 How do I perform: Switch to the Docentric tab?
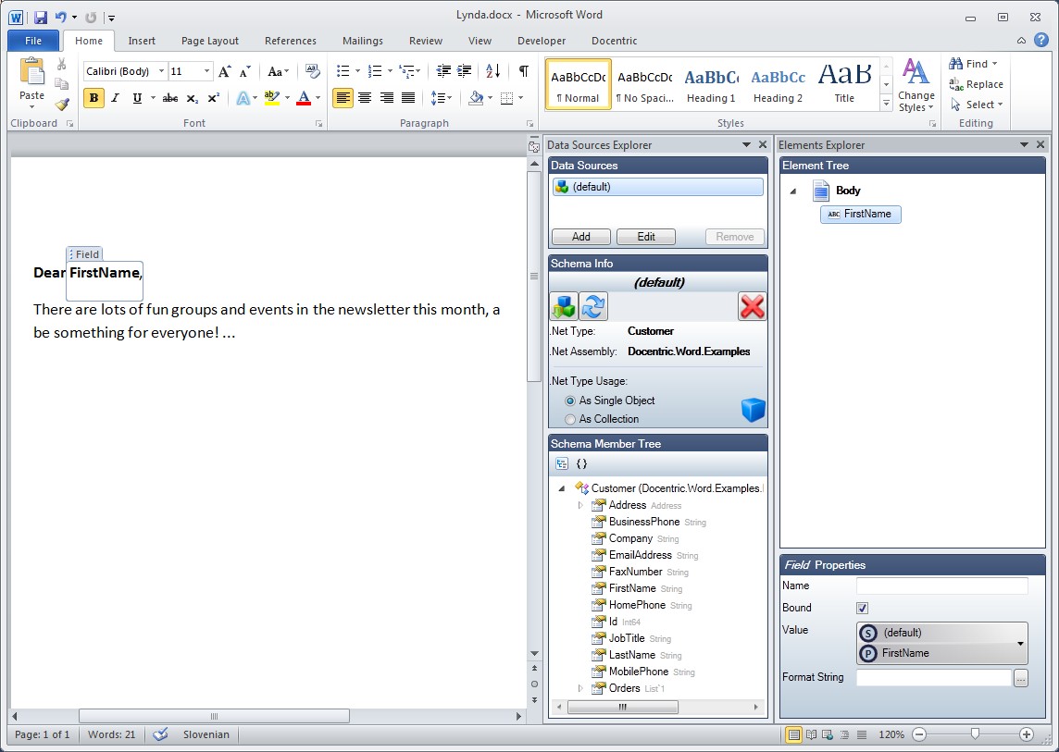[x=614, y=41]
